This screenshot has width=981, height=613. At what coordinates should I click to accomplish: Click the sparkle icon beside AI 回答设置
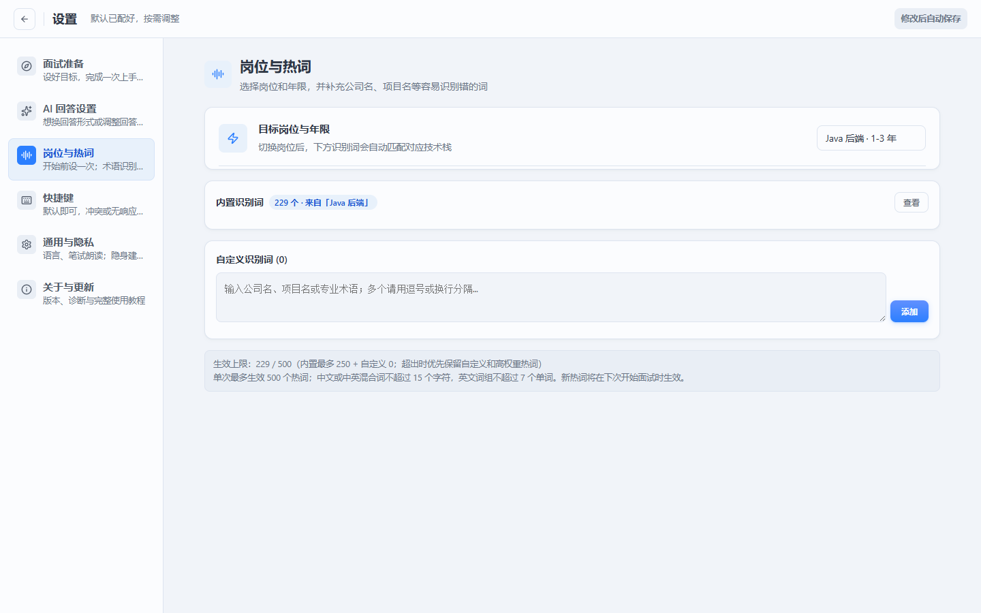pyautogui.click(x=27, y=111)
